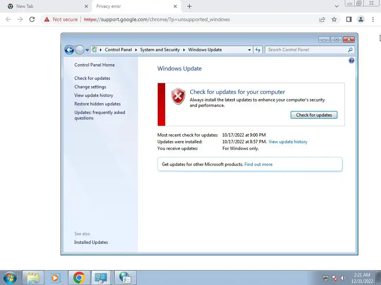Viewport: 381px width, 285px height.
Task: Click the red shield error icon
Action: [178, 96]
